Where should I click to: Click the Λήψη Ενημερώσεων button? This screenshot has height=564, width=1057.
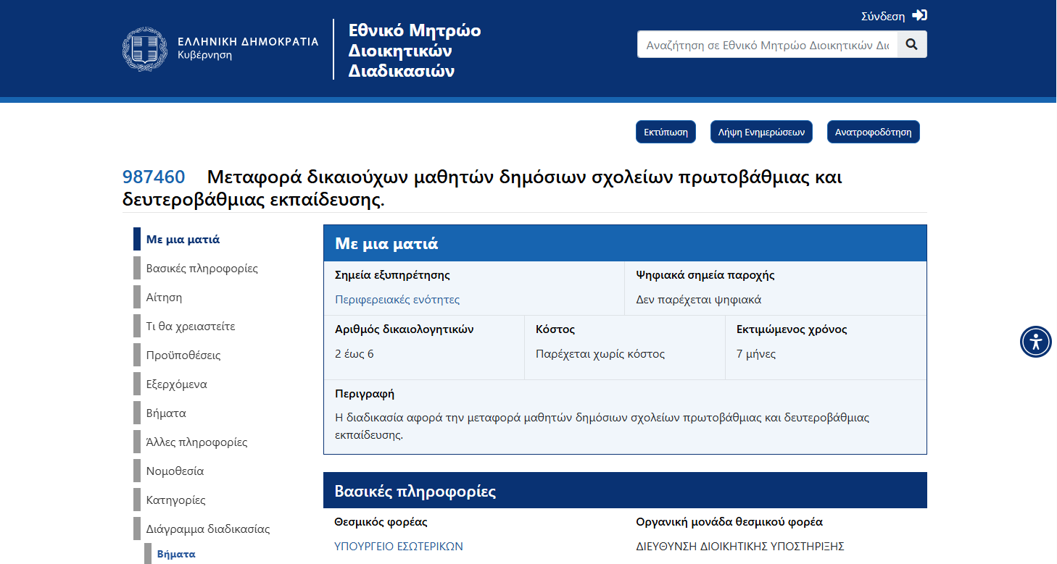(x=761, y=132)
